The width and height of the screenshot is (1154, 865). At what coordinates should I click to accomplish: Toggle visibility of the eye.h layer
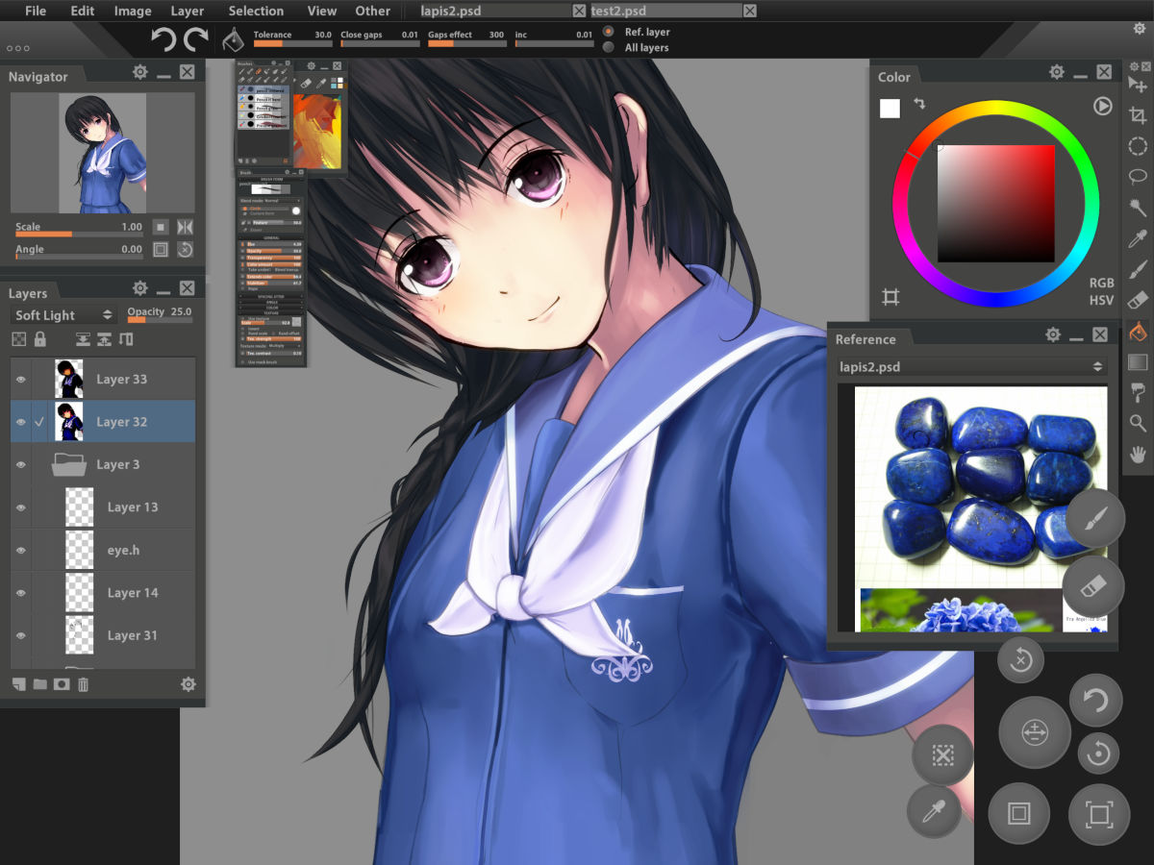click(20, 550)
